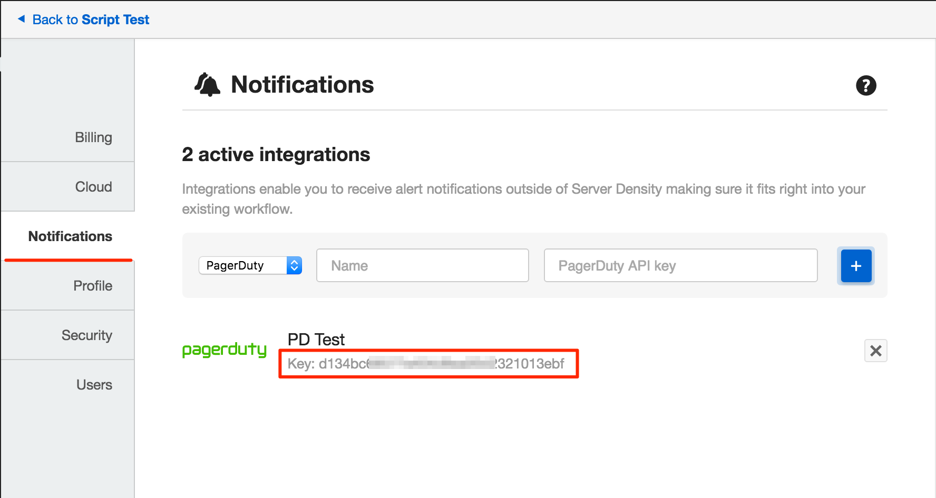Open the Users tab
This screenshot has height=498, width=936.
tap(94, 385)
